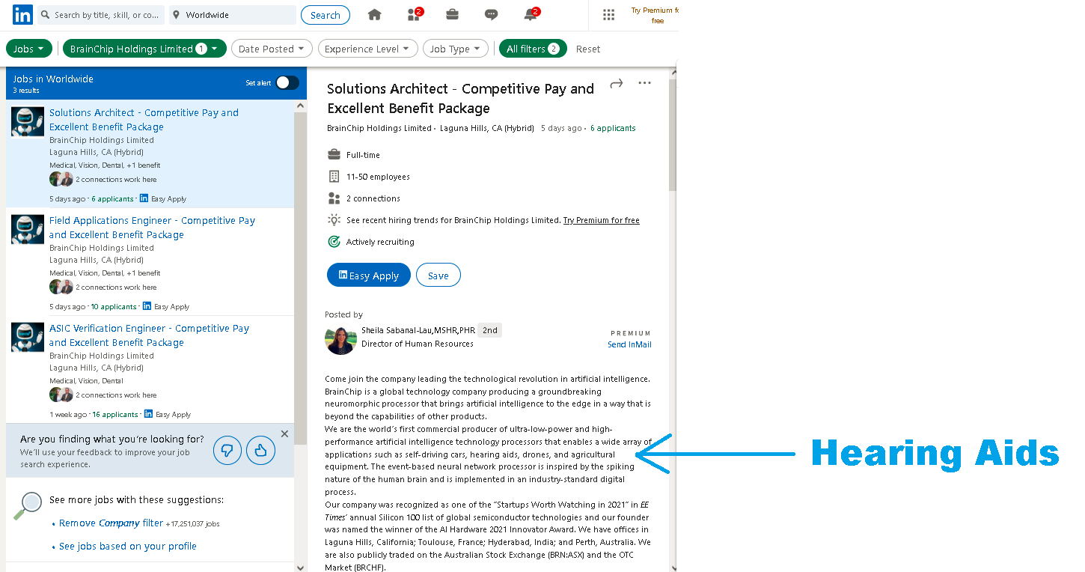This screenshot has width=1085, height=572.
Task: Click the Actively recruiting row
Action: [371, 242]
